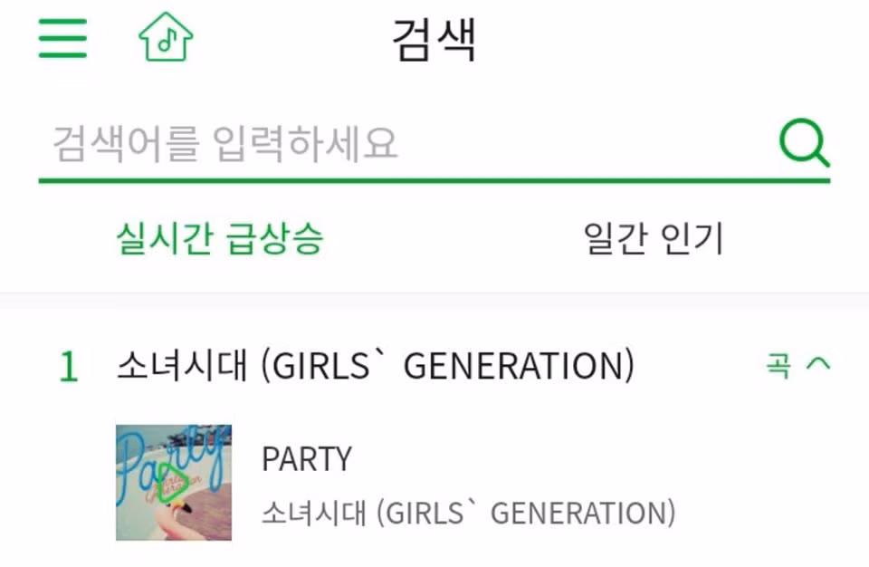Select the rank 1 소녀시대 heading
The height and width of the screenshot is (567, 869).
point(375,366)
